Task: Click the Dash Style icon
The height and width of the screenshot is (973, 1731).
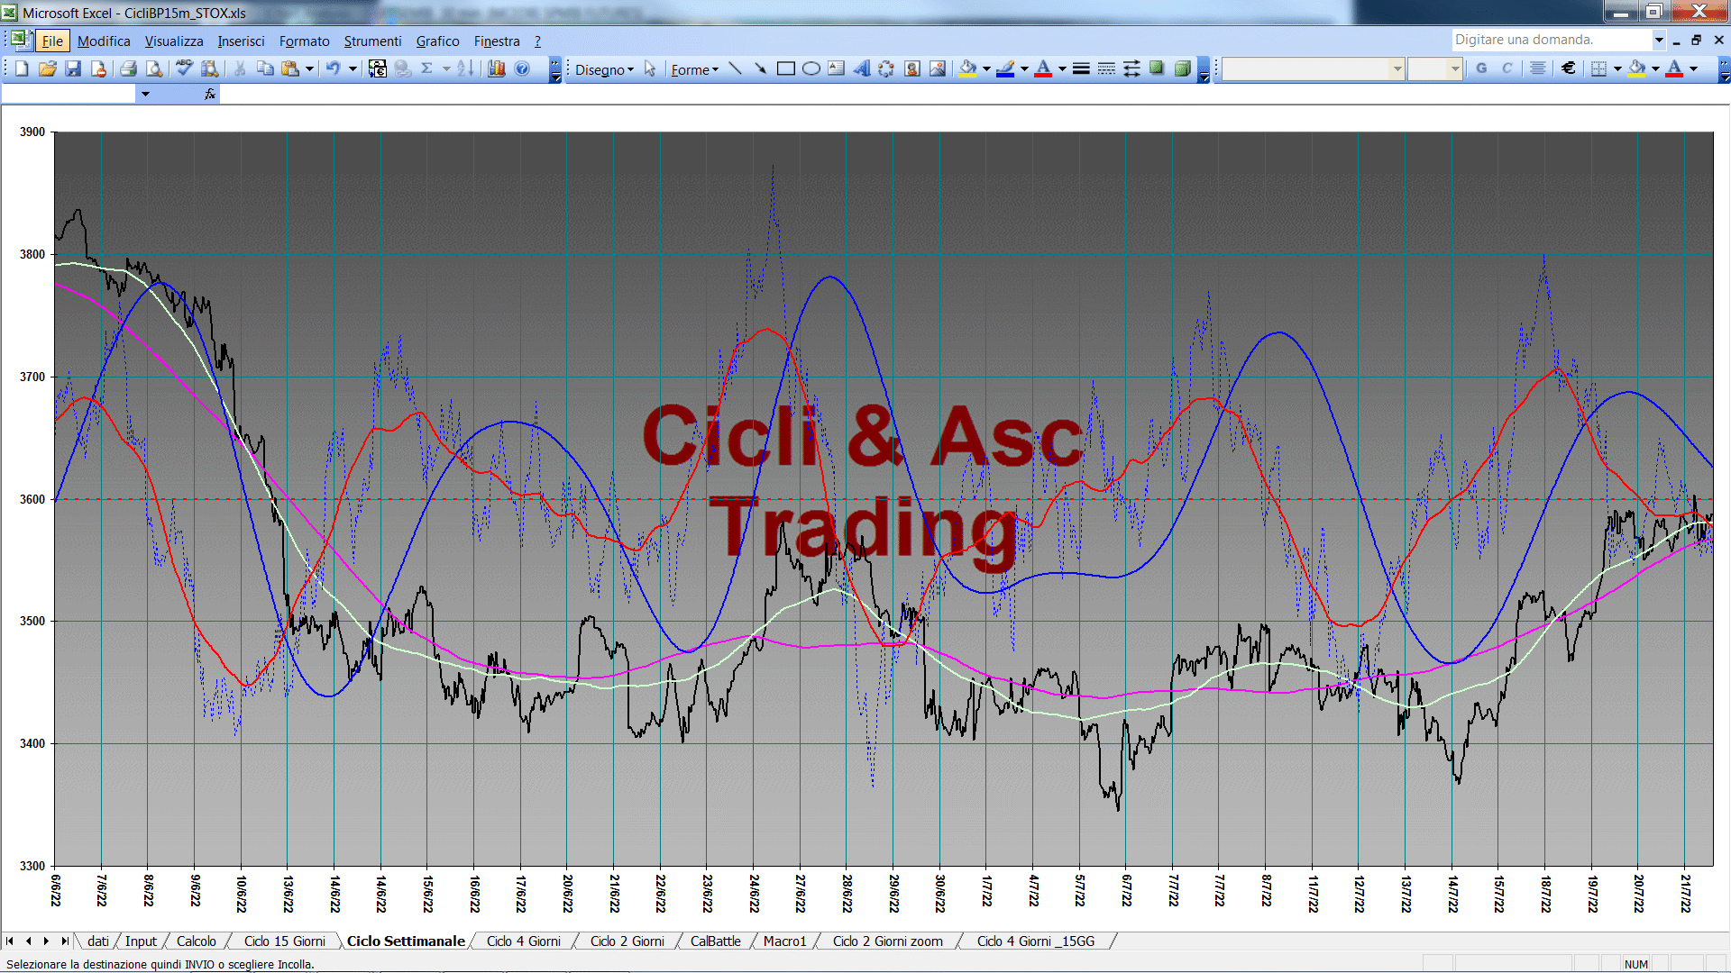Action: click(x=1106, y=68)
